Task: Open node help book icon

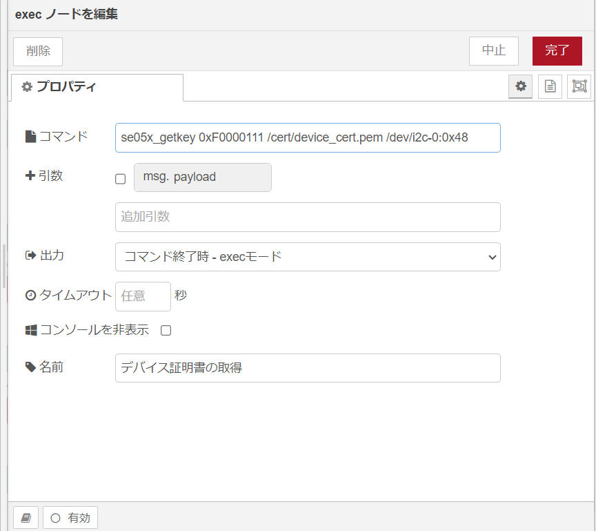Action: [26, 518]
